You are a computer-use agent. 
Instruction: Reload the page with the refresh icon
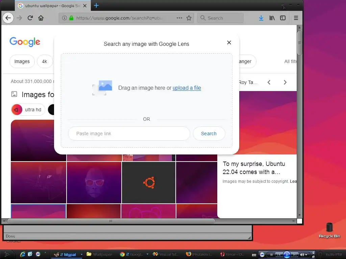(x=30, y=18)
